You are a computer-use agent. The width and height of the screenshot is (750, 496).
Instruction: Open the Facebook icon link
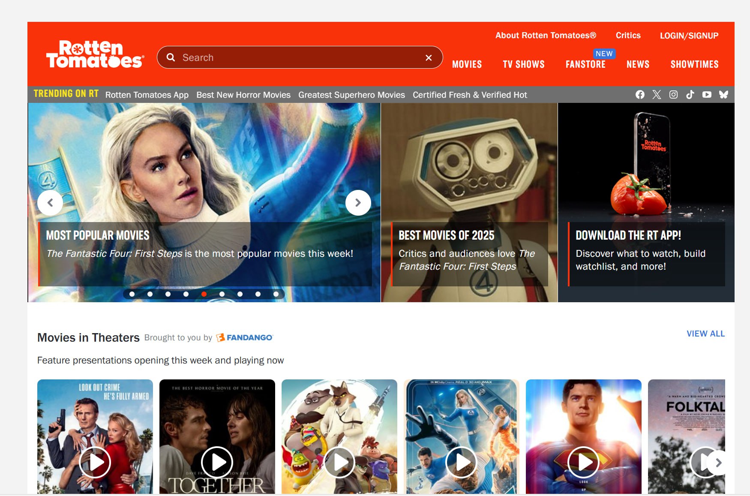click(640, 95)
